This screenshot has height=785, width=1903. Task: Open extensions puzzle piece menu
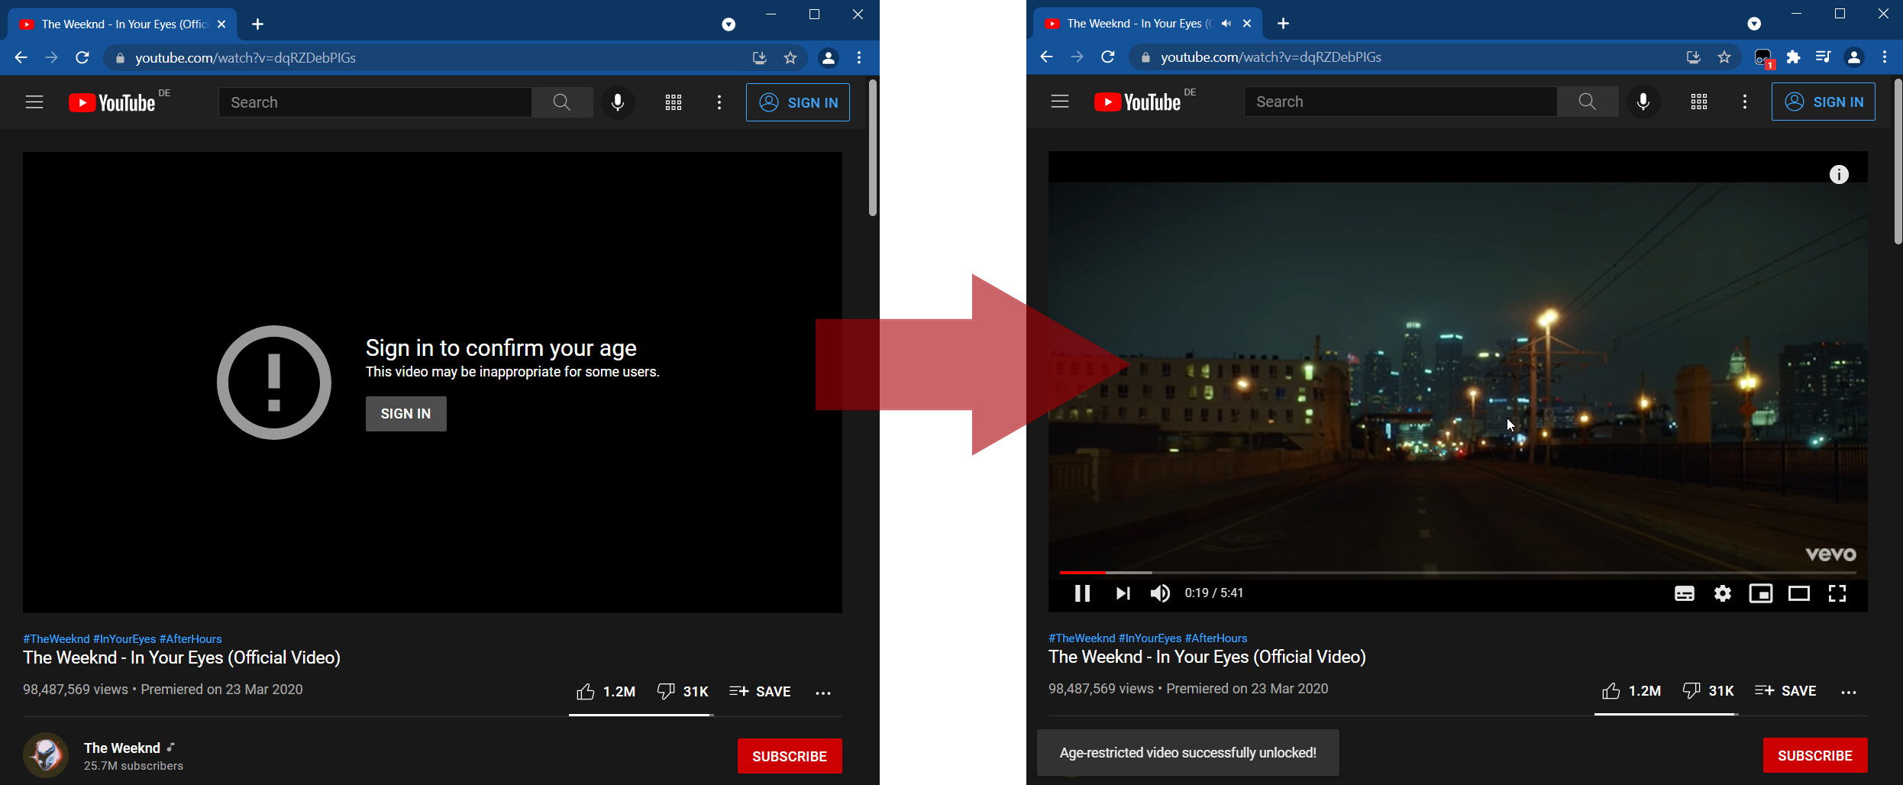point(1794,57)
